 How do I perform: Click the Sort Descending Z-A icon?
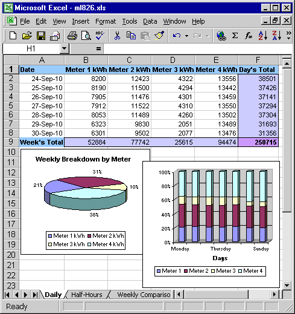[277, 36]
